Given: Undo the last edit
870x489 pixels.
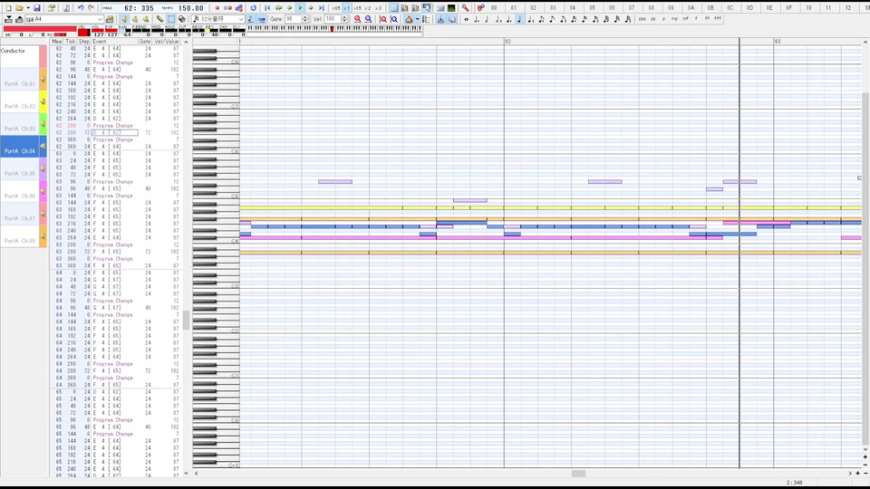Looking at the screenshot, I should (81, 8).
